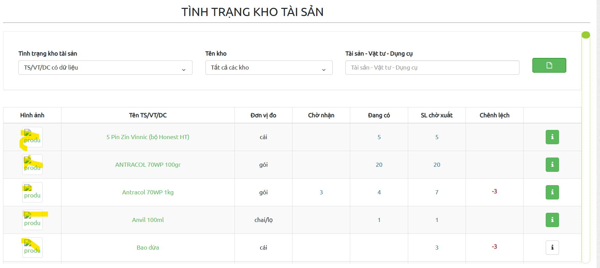This screenshot has width=600, height=268.
Task: Click the Bao dứa product thumbnail
Action: (x=32, y=248)
